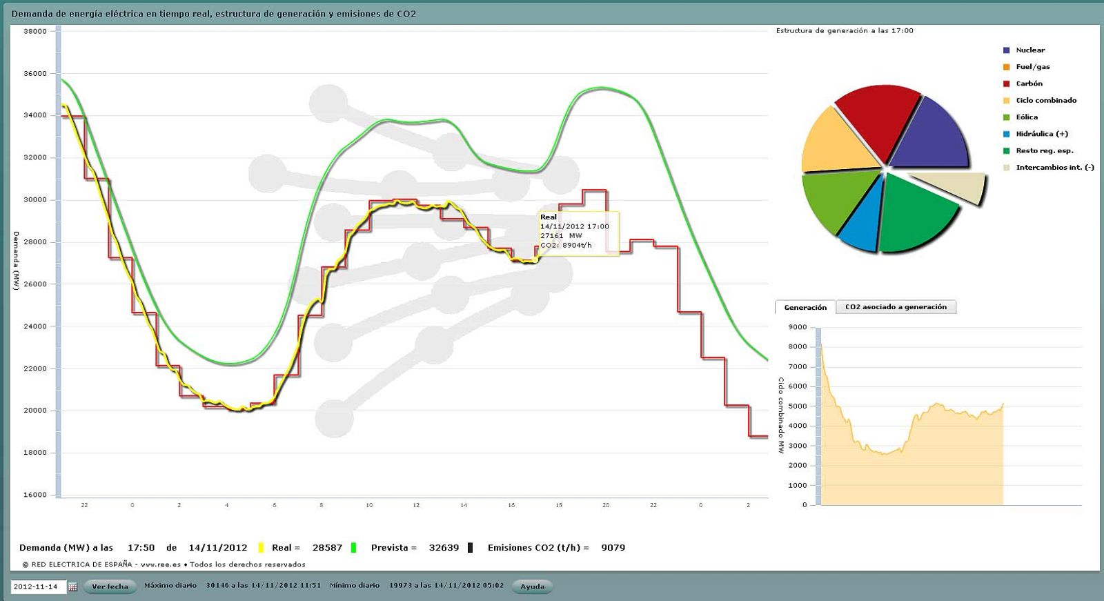1104x601 pixels.
Task: Switch to the Generación tab
Action: coord(805,308)
